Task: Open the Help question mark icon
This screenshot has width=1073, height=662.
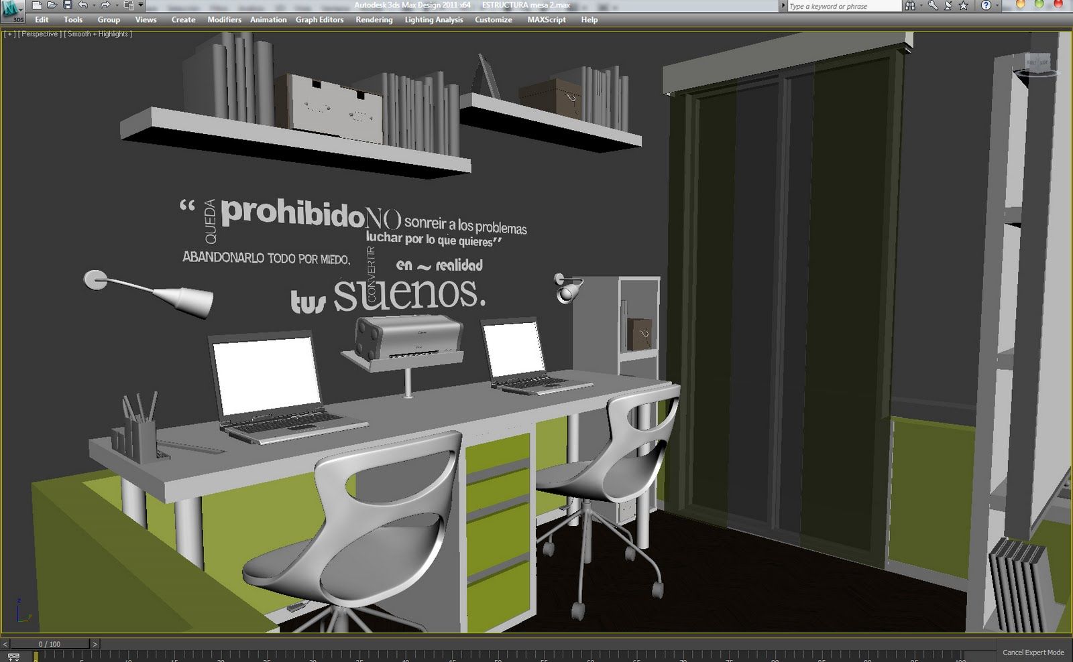Action: pos(985,5)
